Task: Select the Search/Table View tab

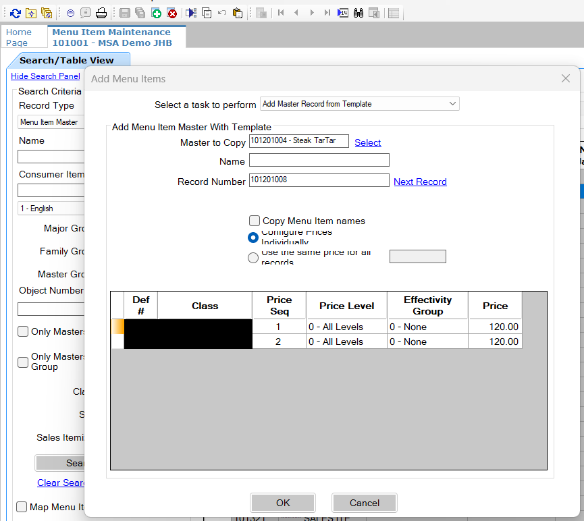Action: tap(67, 60)
